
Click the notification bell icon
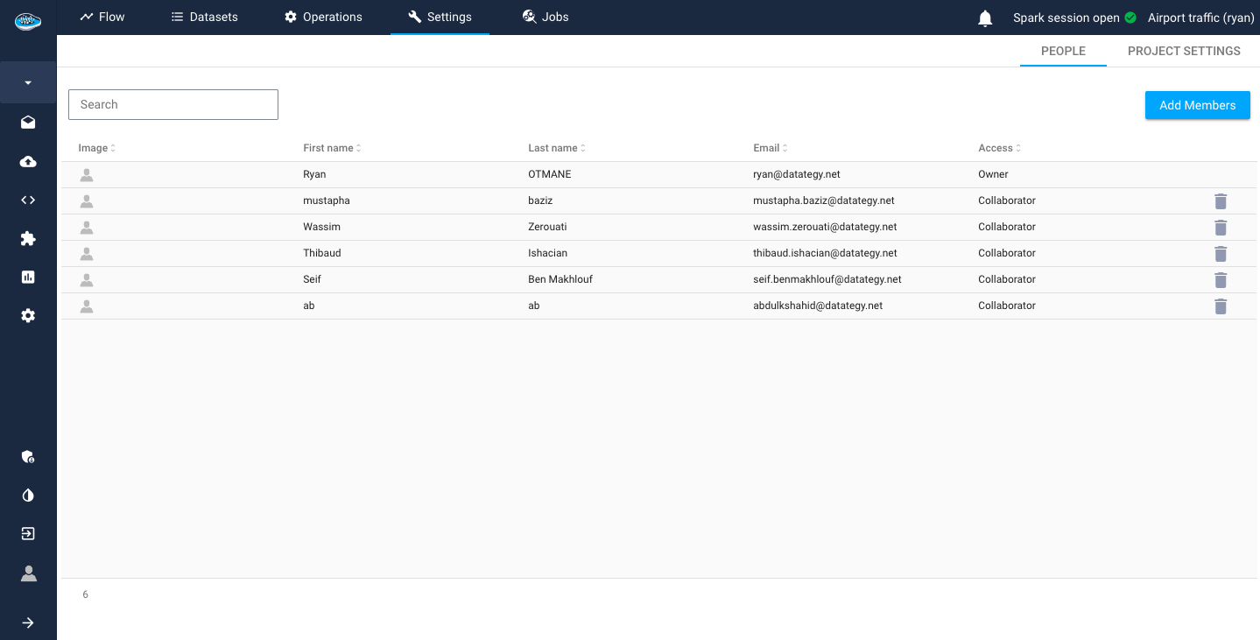point(985,18)
